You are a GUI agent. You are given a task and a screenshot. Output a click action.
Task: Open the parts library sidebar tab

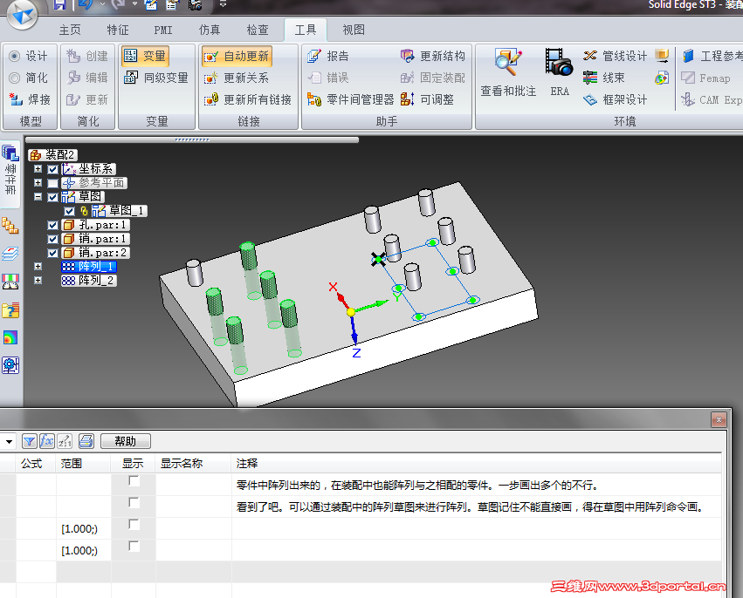(x=10, y=174)
